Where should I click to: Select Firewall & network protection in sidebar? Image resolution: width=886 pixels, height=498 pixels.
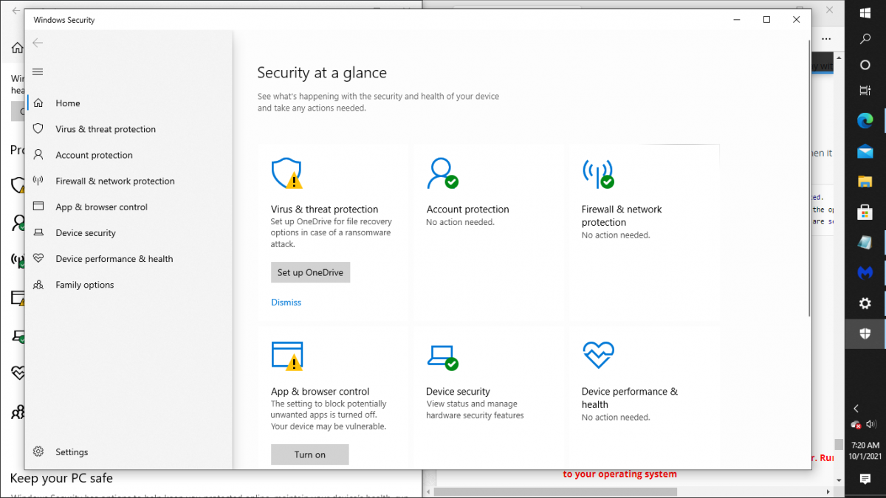[x=115, y=181]
